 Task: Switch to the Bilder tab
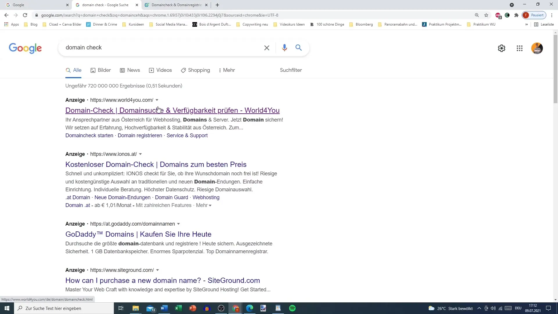click(101, 70)
